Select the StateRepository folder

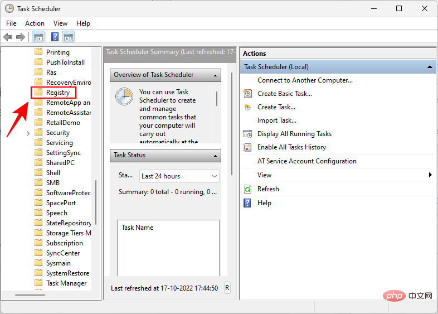69,223
